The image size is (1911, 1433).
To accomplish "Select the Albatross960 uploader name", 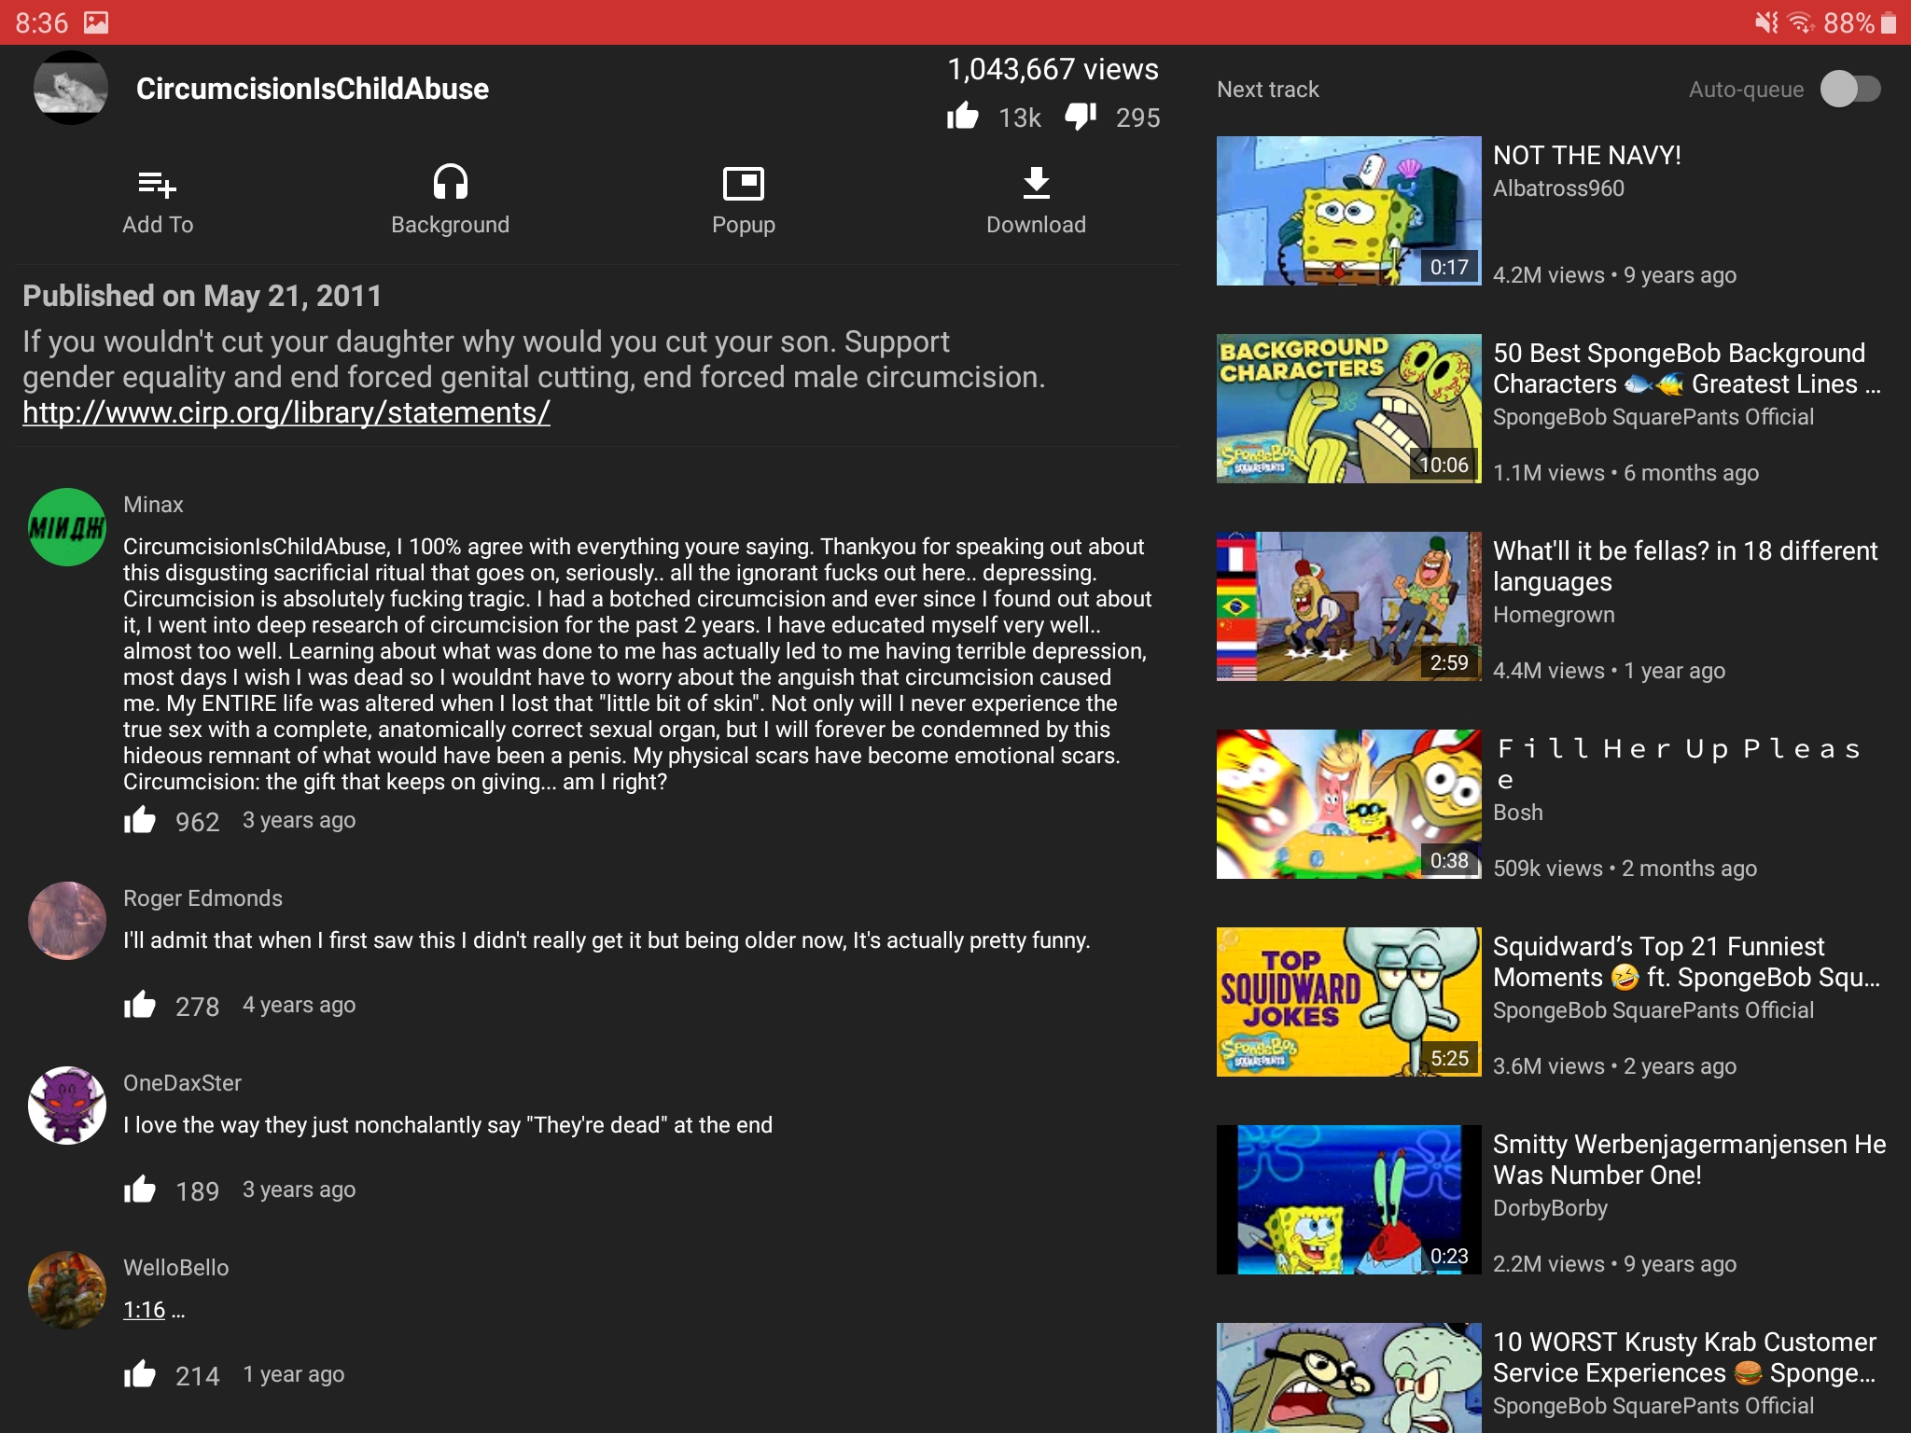I will (x=1558, y=188).
